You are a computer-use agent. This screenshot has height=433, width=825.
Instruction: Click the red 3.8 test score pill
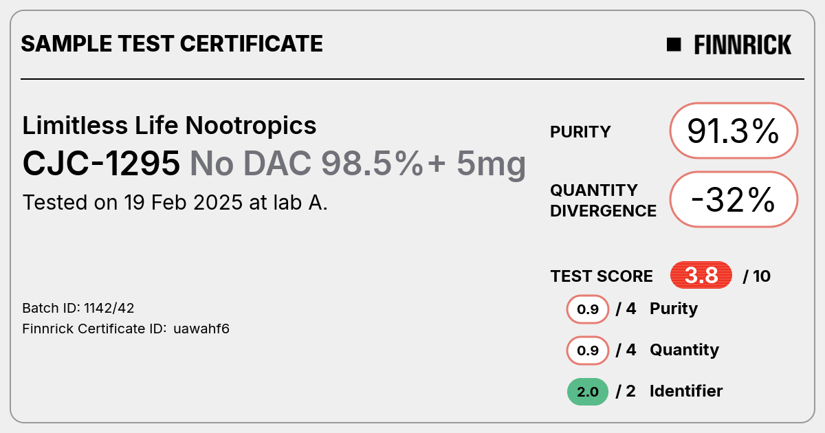point(701,276)
